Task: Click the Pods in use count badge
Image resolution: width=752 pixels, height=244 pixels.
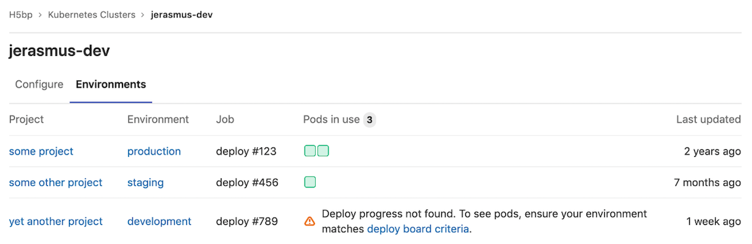Action: click(369, 120)
